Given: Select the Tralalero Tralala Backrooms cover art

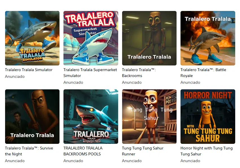Looking at the screenshot, I should point(149,38).
